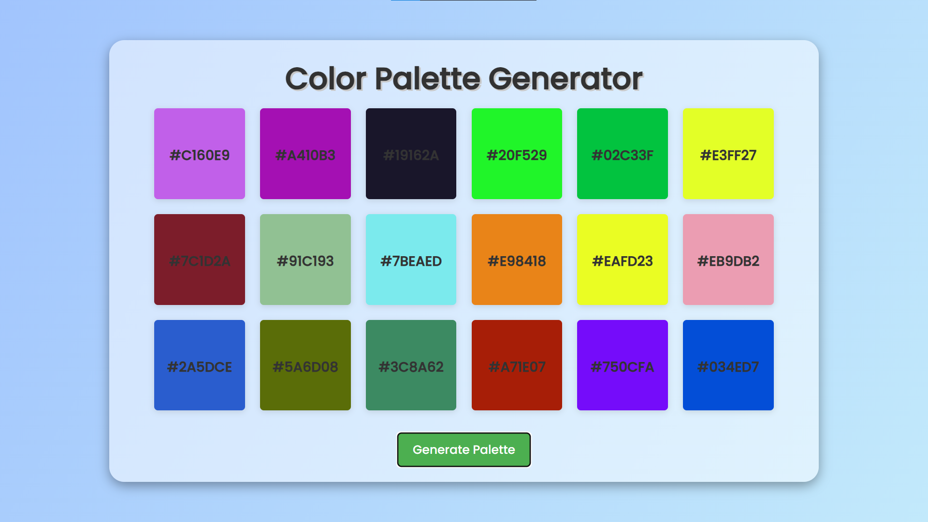Viewport: 928px width, 522px height.
Task: Select the dark red #A71E07 swatch
Action: tap(517, 365)
